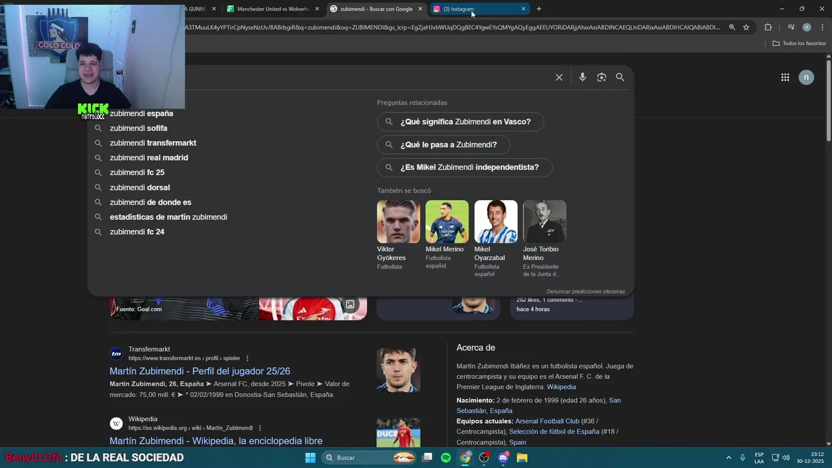
Task: Open Discord from the taskbar
Action: pos(503,458)
